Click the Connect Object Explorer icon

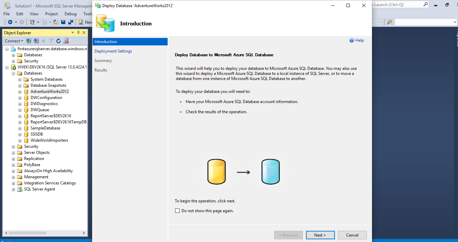[29, 41]
